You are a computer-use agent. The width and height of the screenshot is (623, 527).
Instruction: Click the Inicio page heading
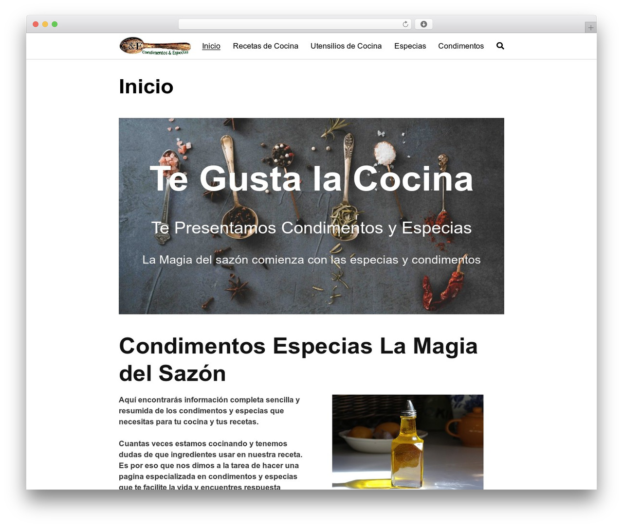pyautogui.click(x=146, y=87)
